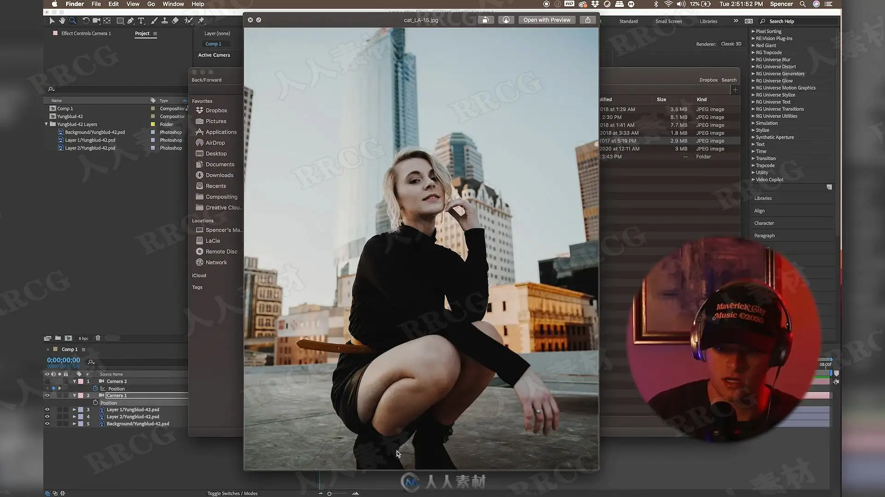The image size is (885, 497).
Task: Open Downloads in Finder sidebar
Action: [x=219, y=175]
